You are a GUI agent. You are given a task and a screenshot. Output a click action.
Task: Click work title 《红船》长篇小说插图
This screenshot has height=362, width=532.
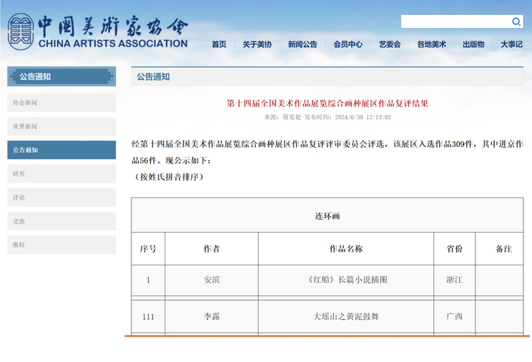coord(346,279)
